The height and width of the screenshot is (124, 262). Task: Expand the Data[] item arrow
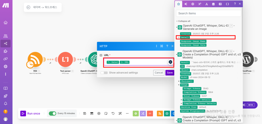[x=179, y=37]
